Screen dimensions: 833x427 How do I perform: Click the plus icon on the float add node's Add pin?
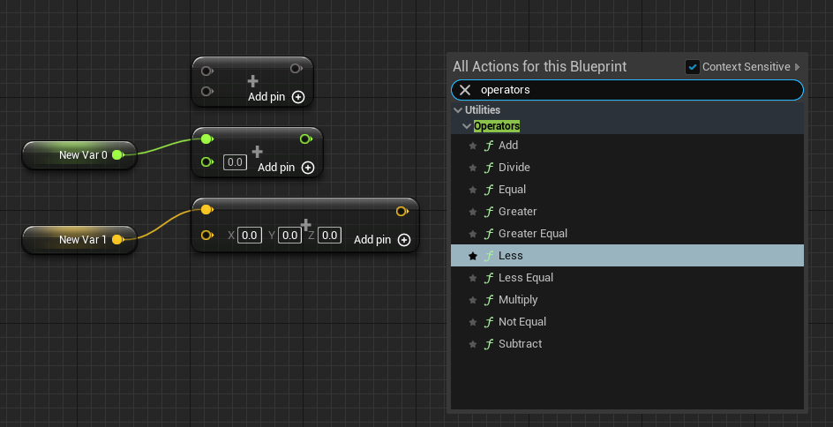(x=308, y=168)
